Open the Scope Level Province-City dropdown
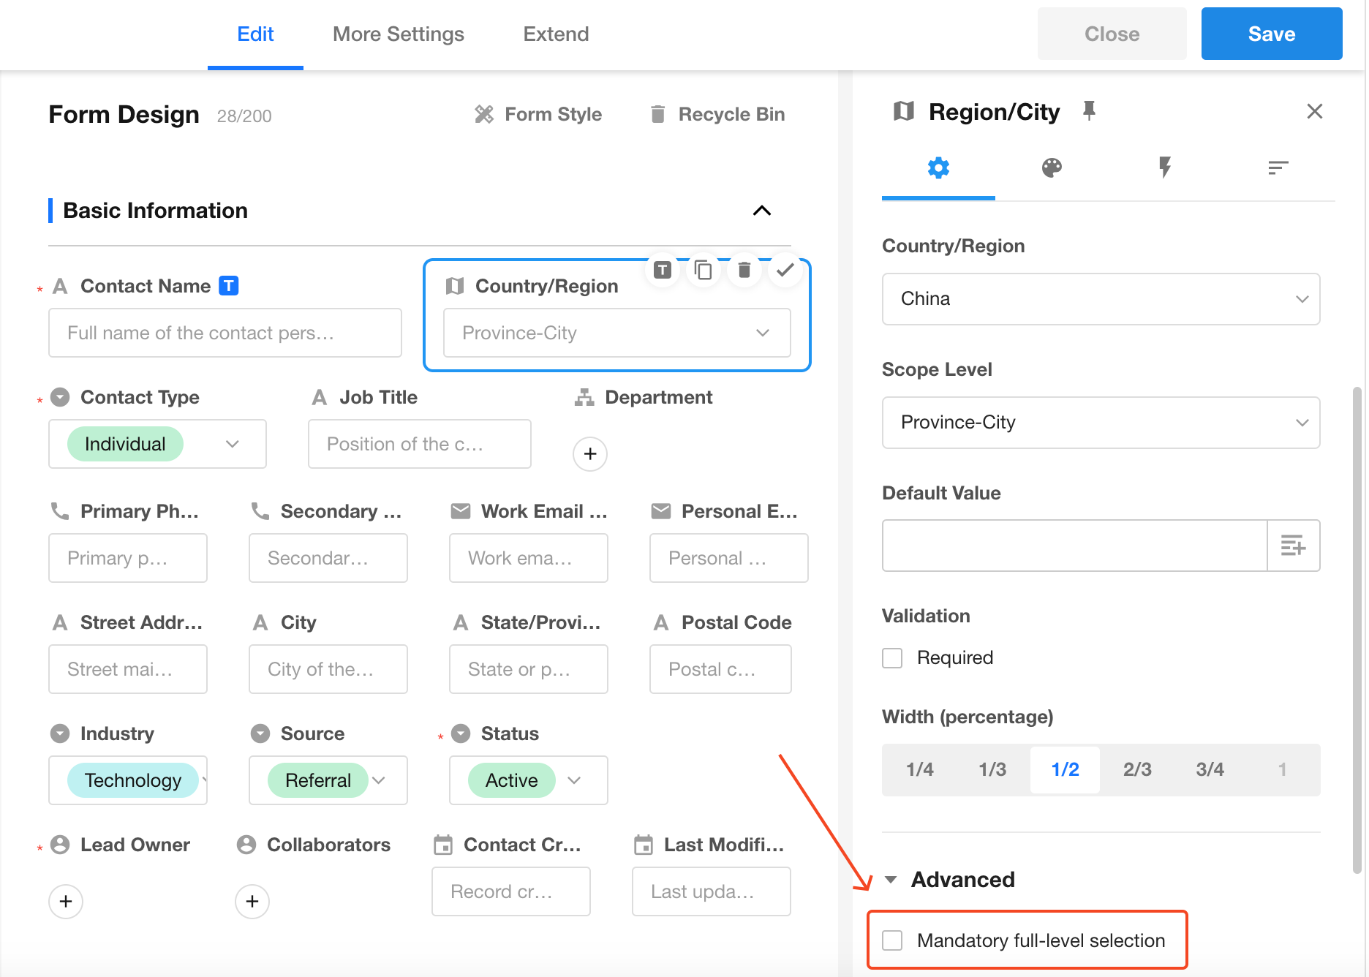1369x977 pixels. [x=1100, y=423]
